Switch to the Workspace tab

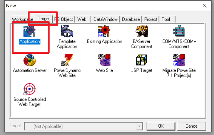coord(22,19)
